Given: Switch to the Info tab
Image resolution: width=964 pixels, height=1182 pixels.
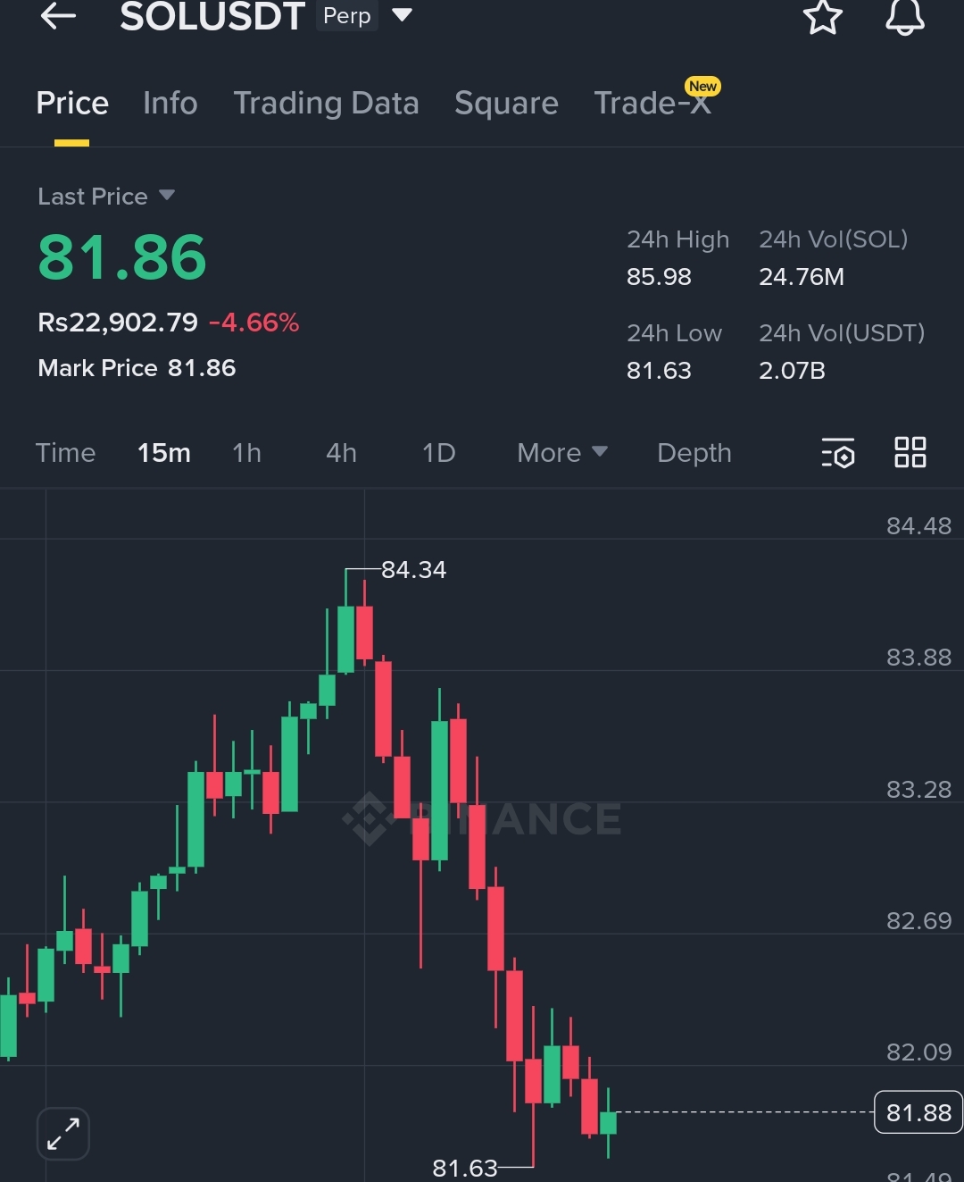Looking at the screenshot, I should coord(170,104).
